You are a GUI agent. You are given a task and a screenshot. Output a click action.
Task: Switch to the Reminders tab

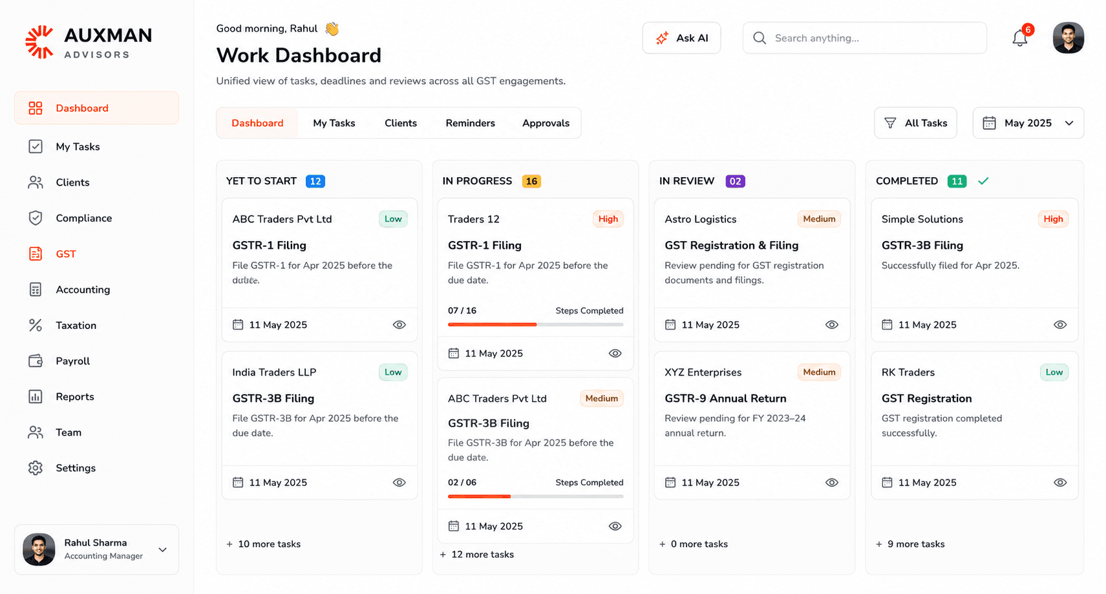pos(470,123)
